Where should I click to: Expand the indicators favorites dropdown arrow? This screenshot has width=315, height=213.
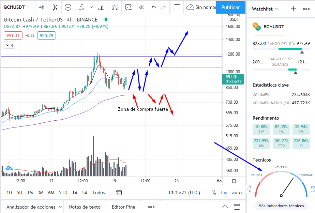(x=91, y=7)
